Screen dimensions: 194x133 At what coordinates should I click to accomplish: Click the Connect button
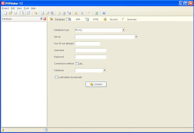click(x=96, y=84)
